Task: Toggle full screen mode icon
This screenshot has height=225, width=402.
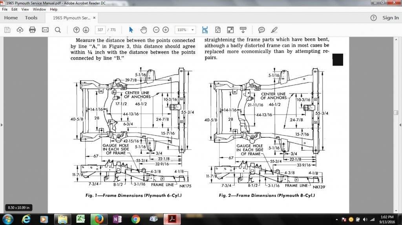Action: [230, 30]
